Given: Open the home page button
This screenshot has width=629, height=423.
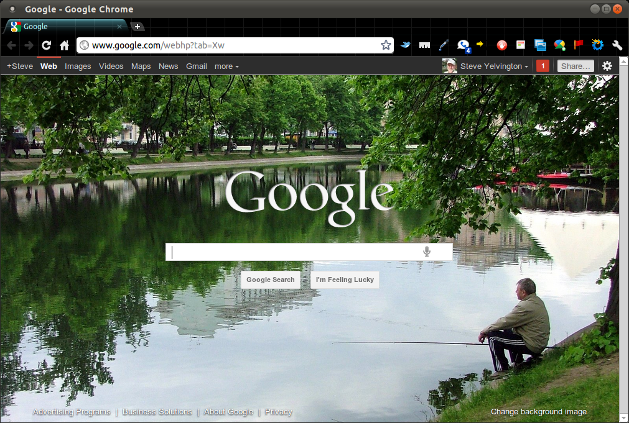Looking at the screenshot, I should point(64,45).
